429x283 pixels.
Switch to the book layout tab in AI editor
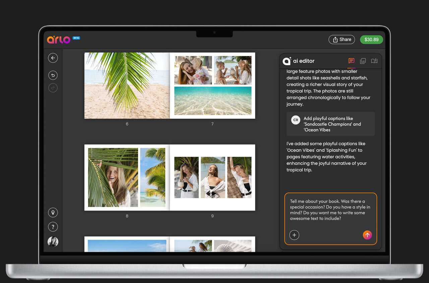click(x=374, y=61)
